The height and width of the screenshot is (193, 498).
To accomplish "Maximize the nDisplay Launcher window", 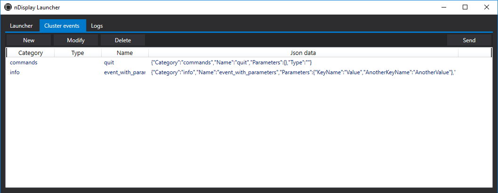I will coord(465,8).
